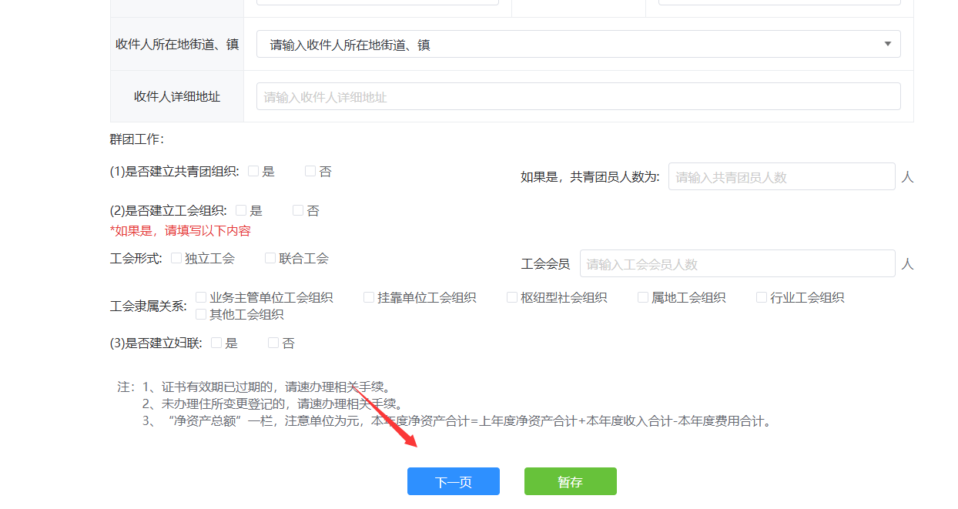Tick the 枢纽型社会组织 option
This screenshot has height=509, width=958.
[x=512, y=297]
